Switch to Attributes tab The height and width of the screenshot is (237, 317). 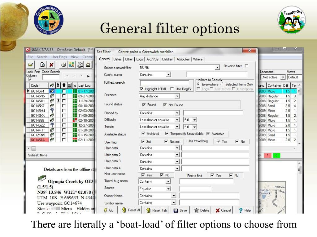tap(183, 59)
